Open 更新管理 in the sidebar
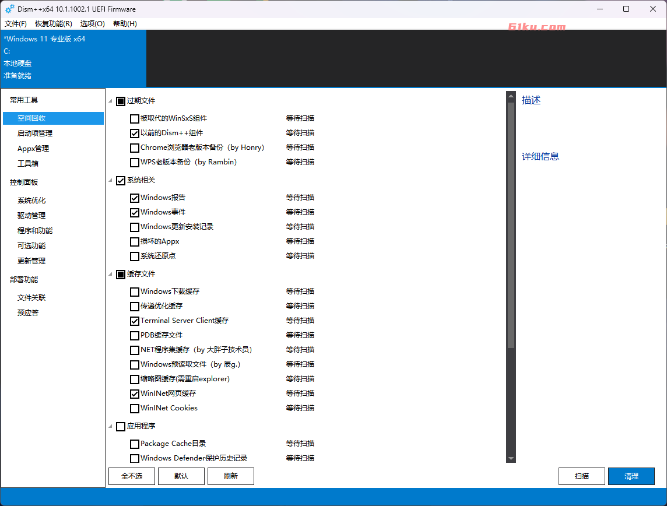Viewport: 667px width, 506px height. (x=31, y=261)
